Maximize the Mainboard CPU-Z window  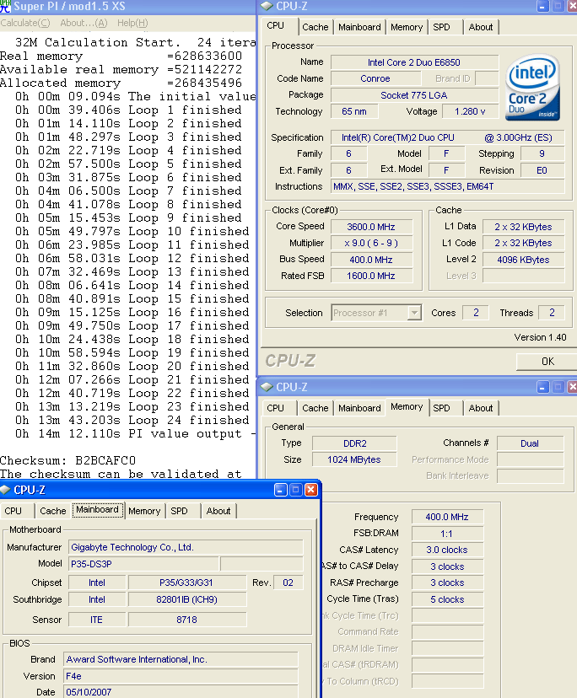click(x=295, y=490)
